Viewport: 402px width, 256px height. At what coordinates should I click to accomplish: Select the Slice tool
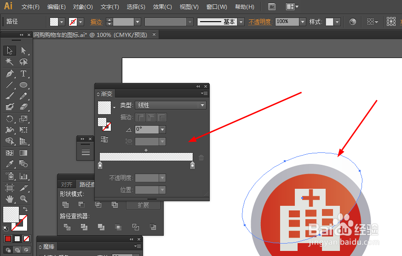click(x=23, y=188)
